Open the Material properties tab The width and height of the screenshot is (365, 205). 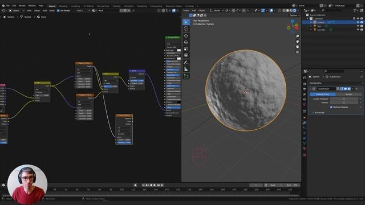tap(304, 148)
